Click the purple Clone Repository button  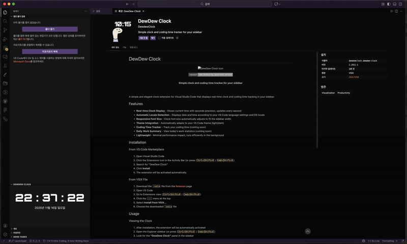coord(50,52)
